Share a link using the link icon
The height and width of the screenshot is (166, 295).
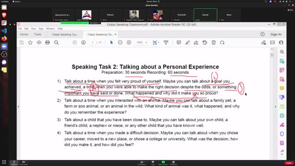coord(264,42)
